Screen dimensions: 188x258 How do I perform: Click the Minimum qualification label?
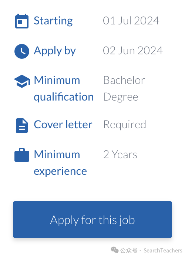[x=64, y=88]
